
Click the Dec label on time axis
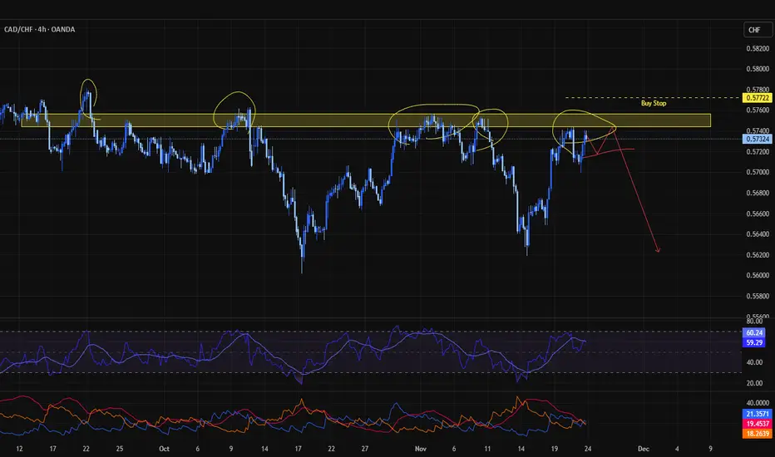pos(643,448)
